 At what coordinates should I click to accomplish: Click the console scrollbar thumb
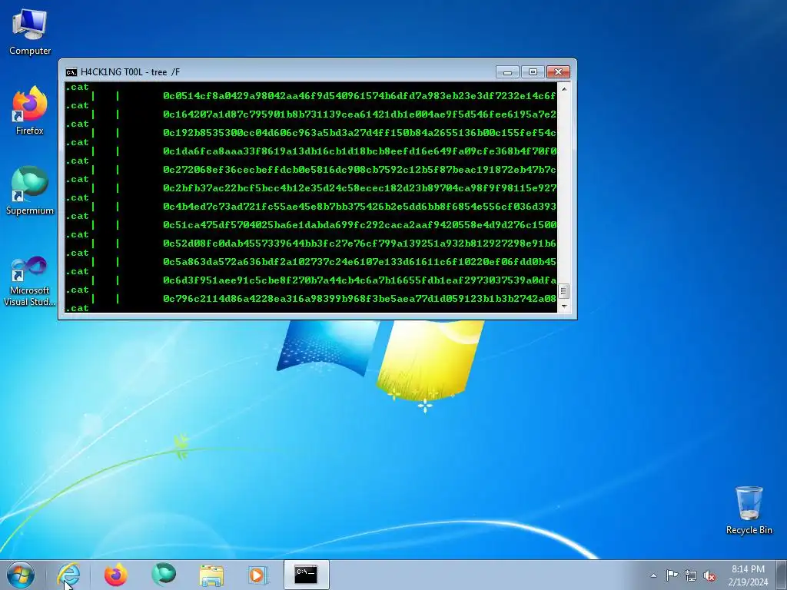(564, 291)
